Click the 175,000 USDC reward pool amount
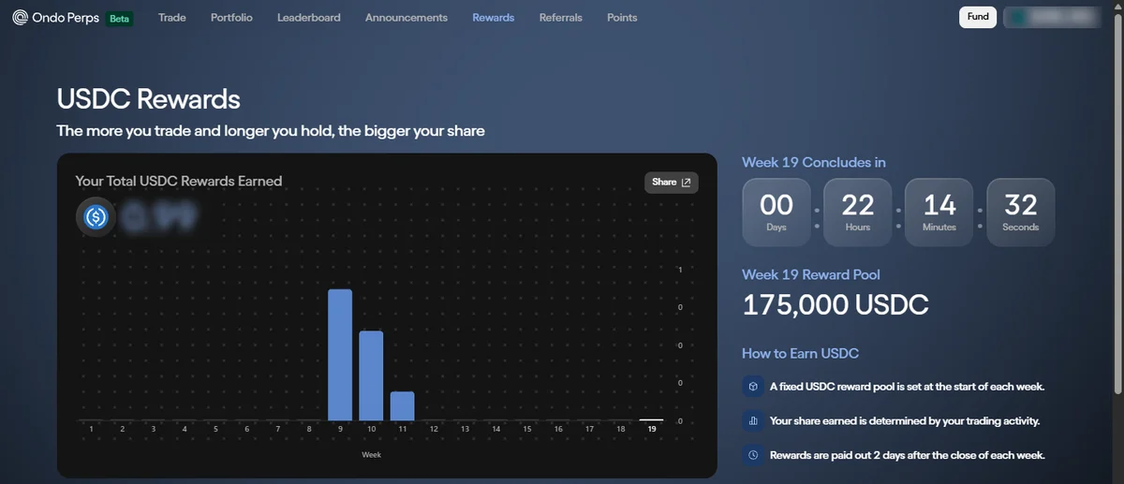The width and height of the screenshot is (1124, 484). coord(836,304)
